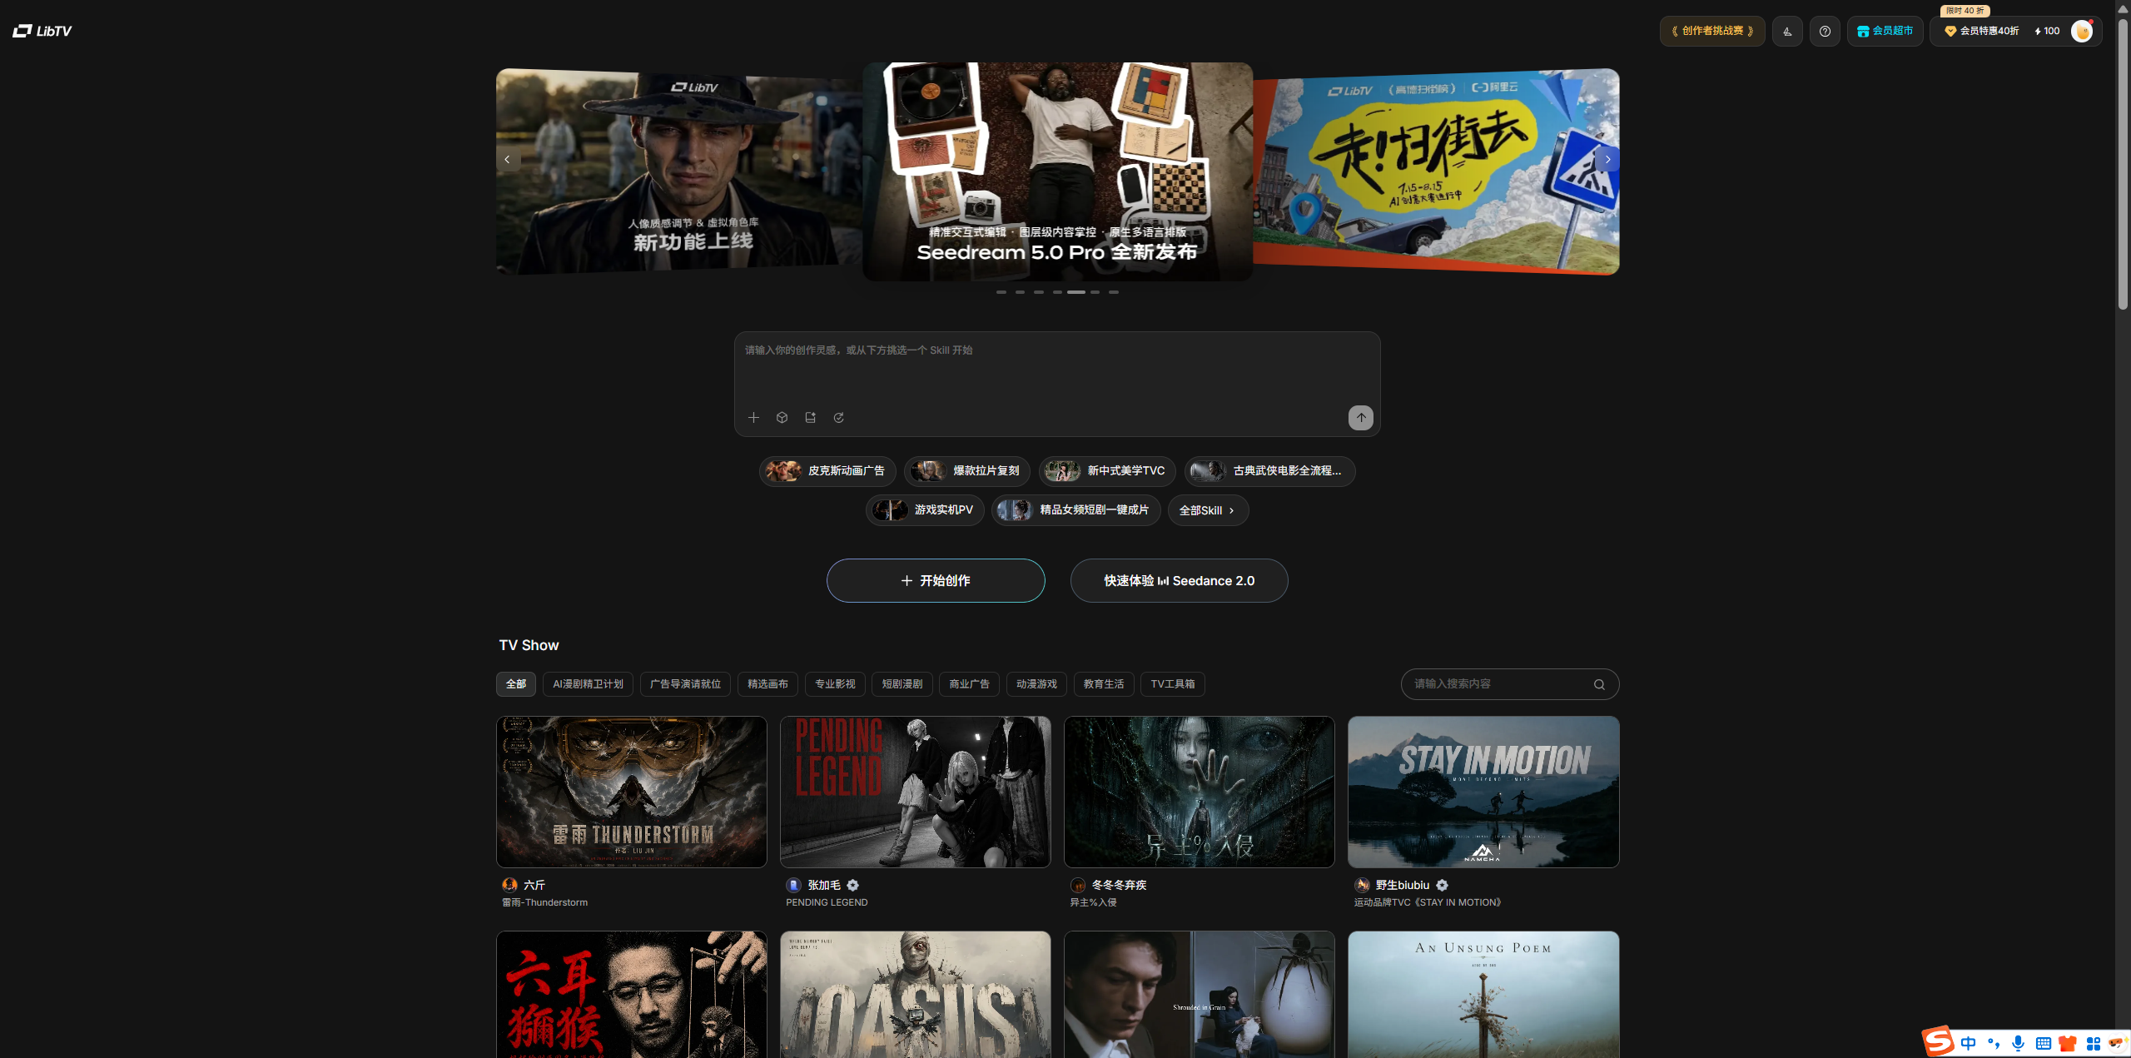This screenshot has width=2131, height=1058.
Task: Open the Sogou toolbox grid icon
Action: point(2094,1043)
